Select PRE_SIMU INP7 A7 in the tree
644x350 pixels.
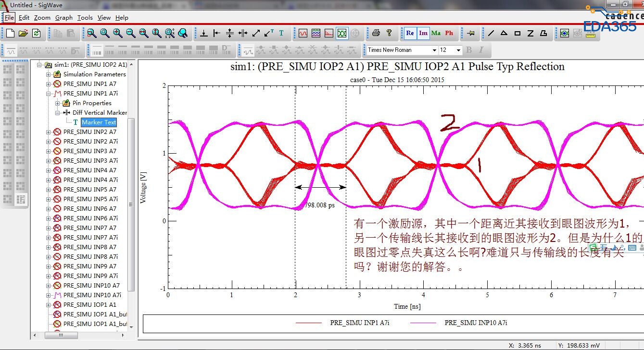point(90,228)
